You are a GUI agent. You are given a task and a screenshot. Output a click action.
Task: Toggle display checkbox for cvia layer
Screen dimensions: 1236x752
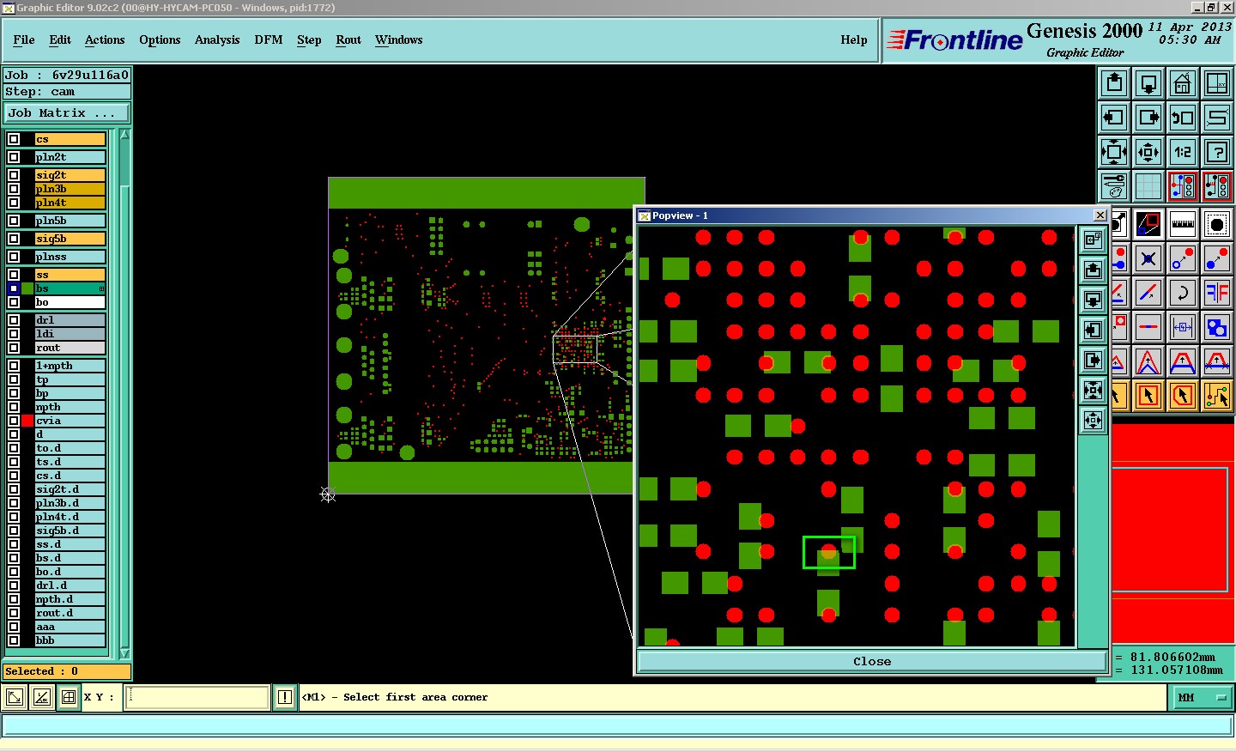click(x=14, y=421)
